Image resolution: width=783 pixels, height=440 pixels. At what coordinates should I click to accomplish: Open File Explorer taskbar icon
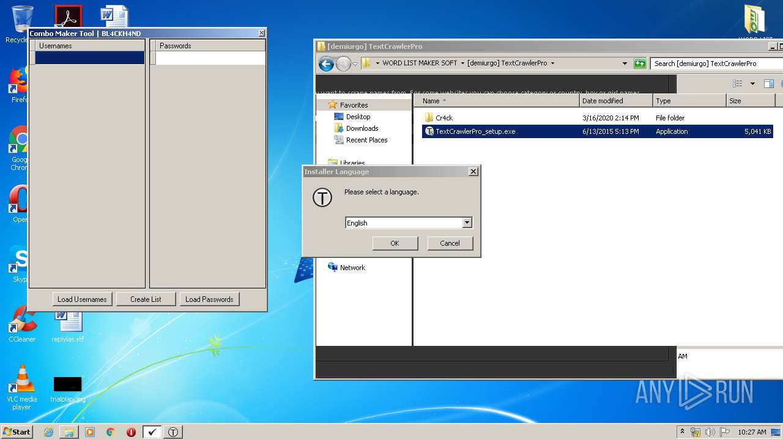coord(69,432)
